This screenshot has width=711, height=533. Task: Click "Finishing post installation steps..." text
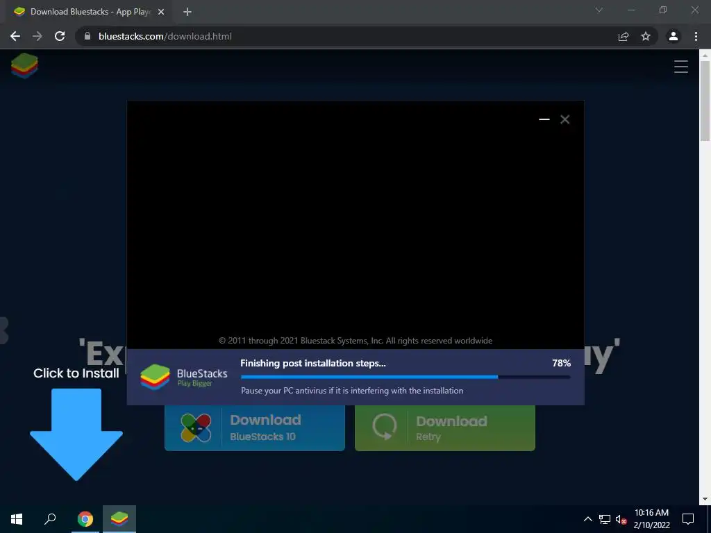click(313, 363)
